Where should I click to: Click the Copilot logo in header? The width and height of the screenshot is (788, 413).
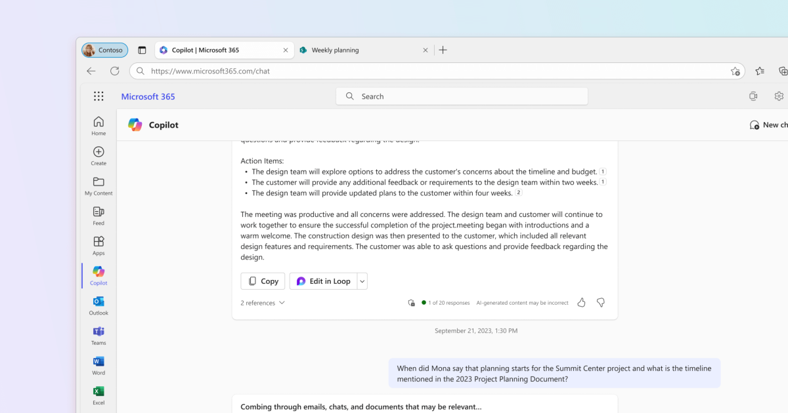coord(135,125)
